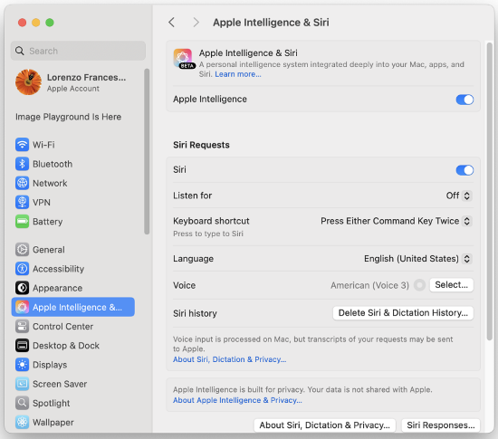Open the Keyboard shortcut popup menu

tap(396, 221)
